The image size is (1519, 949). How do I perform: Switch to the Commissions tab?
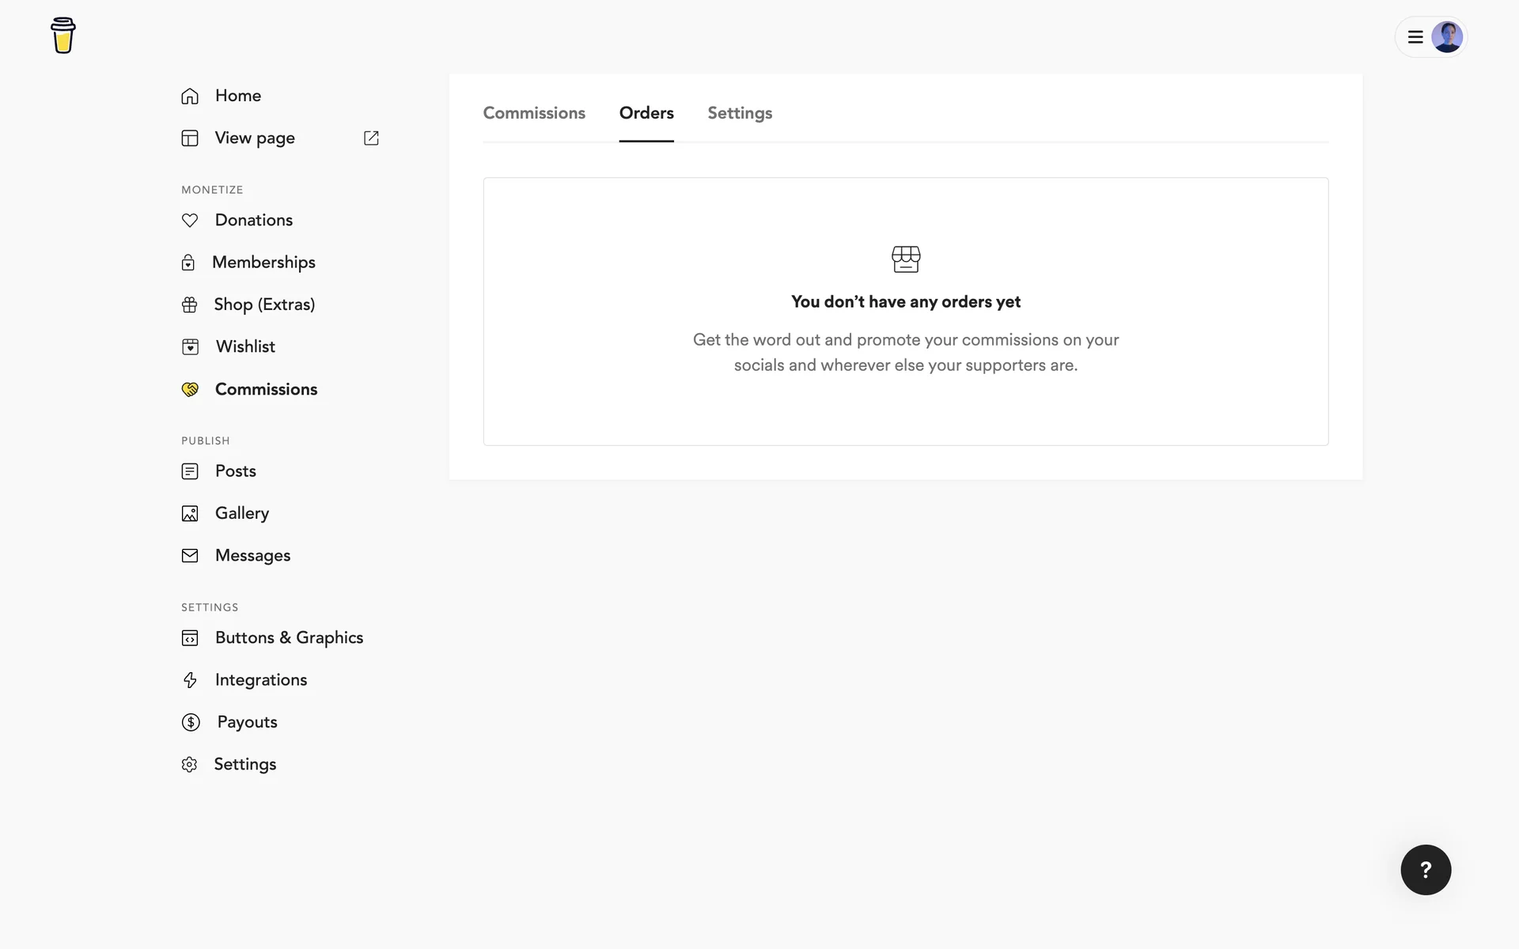point(534,113)
